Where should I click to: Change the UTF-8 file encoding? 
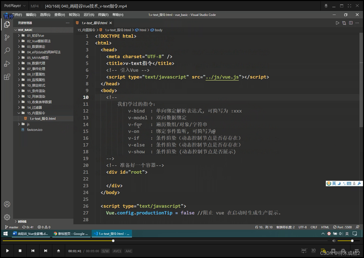[303, 227]
